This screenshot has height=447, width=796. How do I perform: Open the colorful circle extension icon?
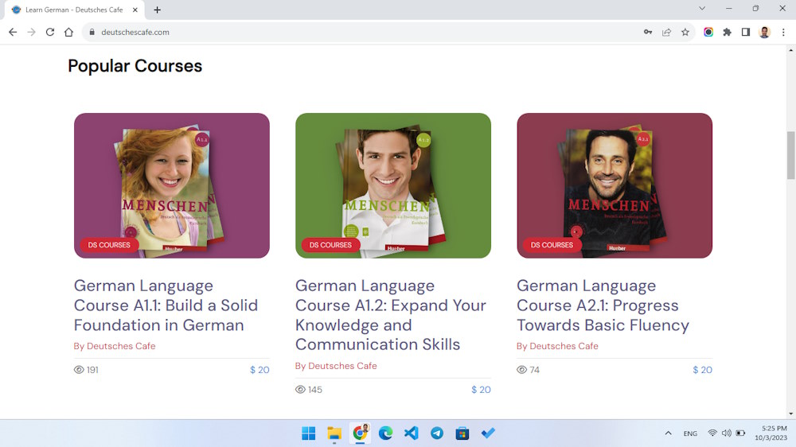coord(708,32)
